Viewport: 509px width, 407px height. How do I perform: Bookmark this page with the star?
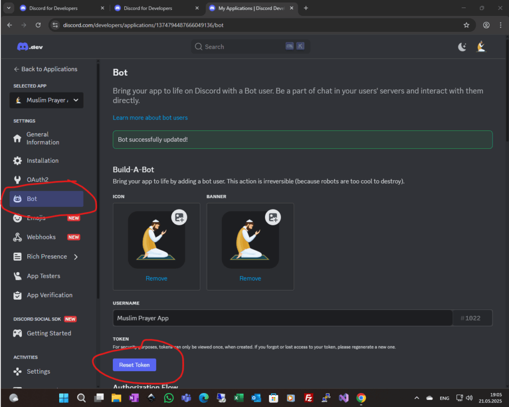point(466,25)
